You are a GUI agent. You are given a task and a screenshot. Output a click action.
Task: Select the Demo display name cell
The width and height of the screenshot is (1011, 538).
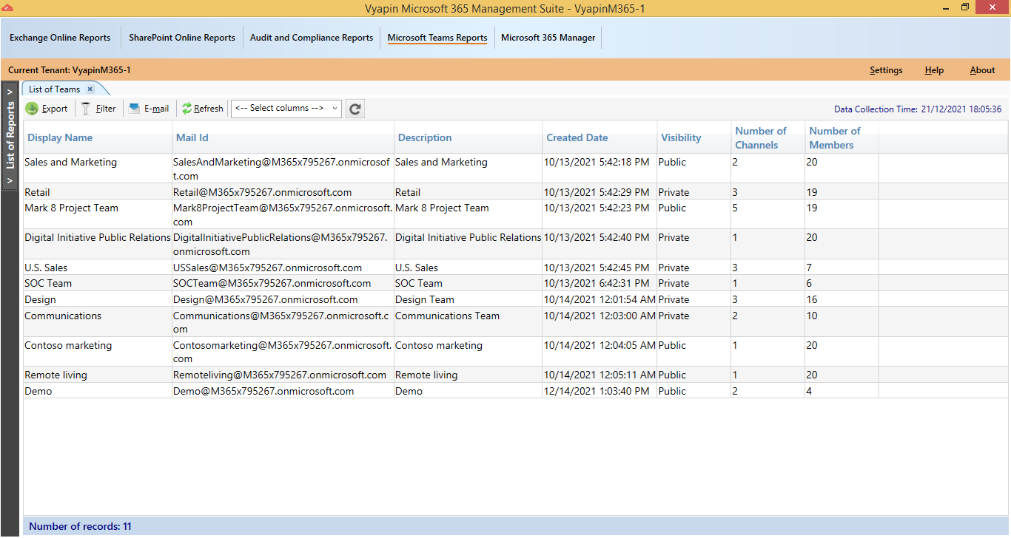pos(98,391)
